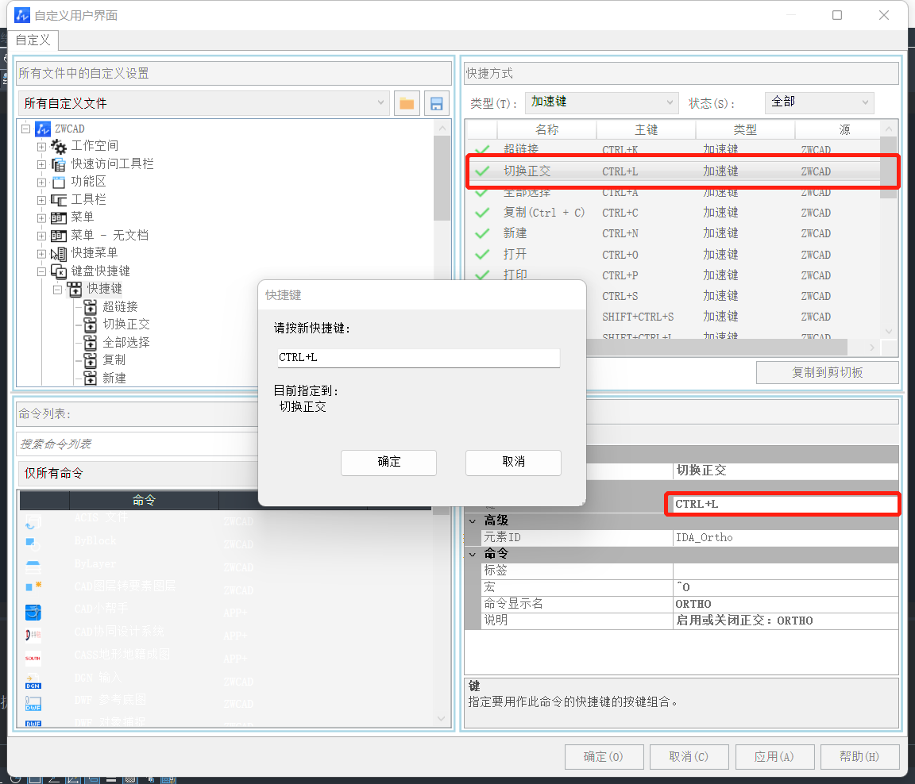This screenshot has width=915, height=784.
Task: Expand the 功能区 tree node
Action: [x=41, y=183]
